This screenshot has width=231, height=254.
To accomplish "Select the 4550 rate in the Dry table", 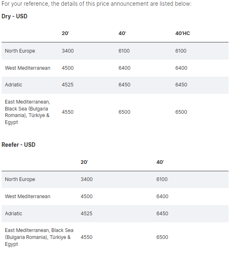I will (68, 112).
